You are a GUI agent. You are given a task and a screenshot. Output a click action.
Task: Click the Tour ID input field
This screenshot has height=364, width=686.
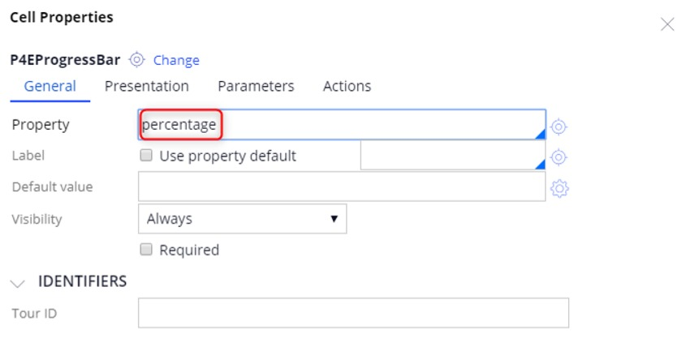[353, 313]
